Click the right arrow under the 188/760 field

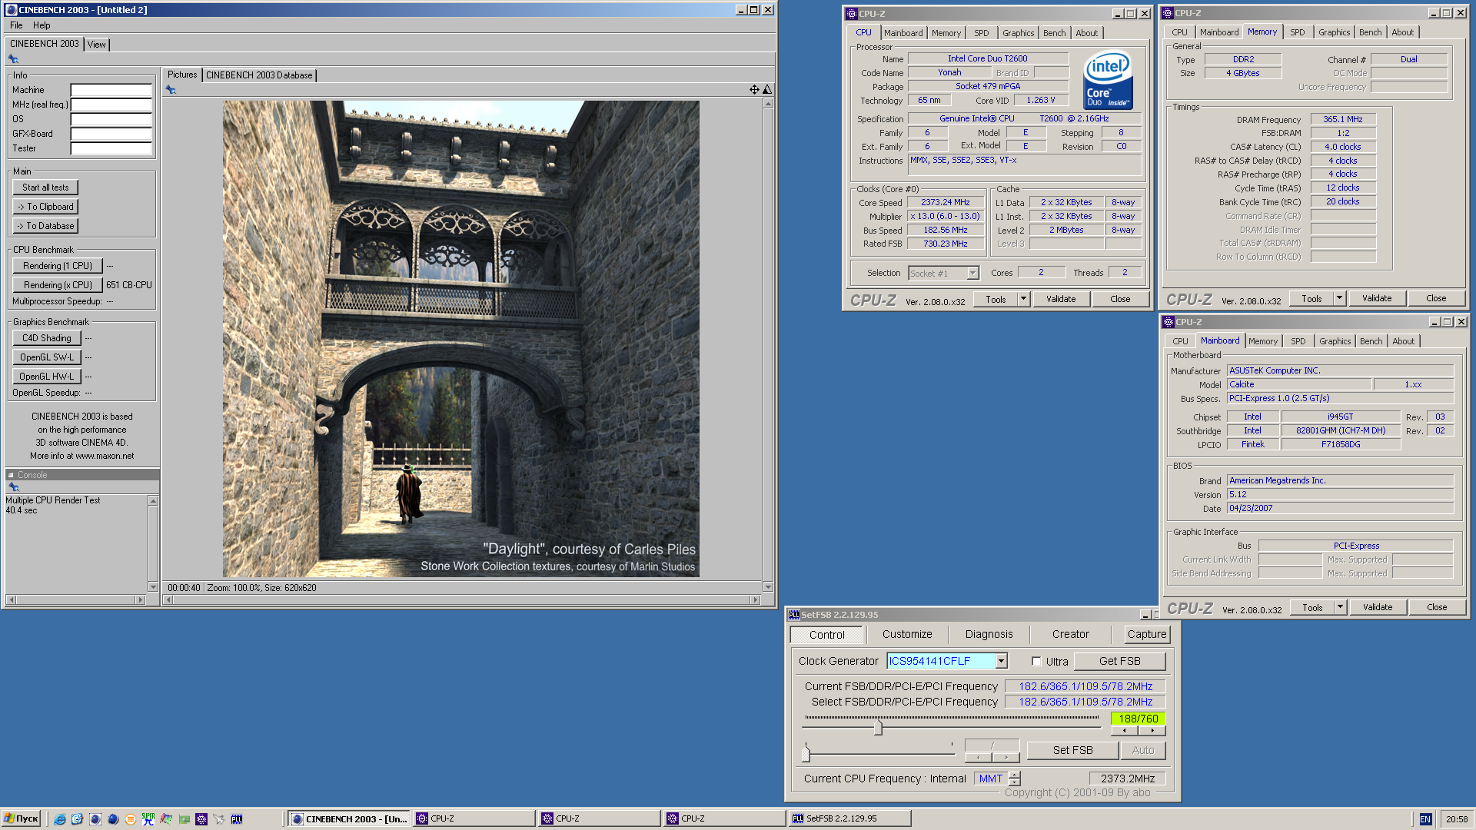click(1152, 731)
